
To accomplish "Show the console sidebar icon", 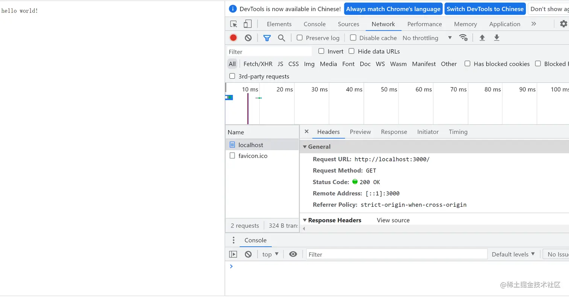I will pos(233,254).
